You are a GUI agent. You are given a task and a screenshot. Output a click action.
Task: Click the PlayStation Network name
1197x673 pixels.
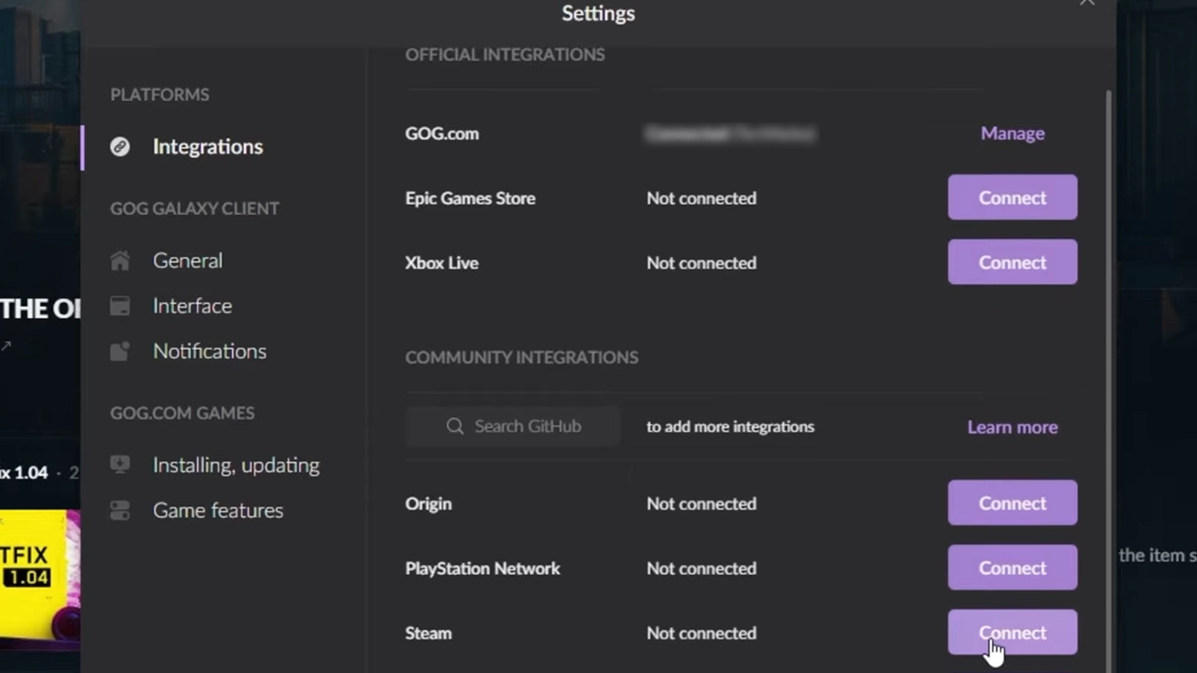point(483,568)
